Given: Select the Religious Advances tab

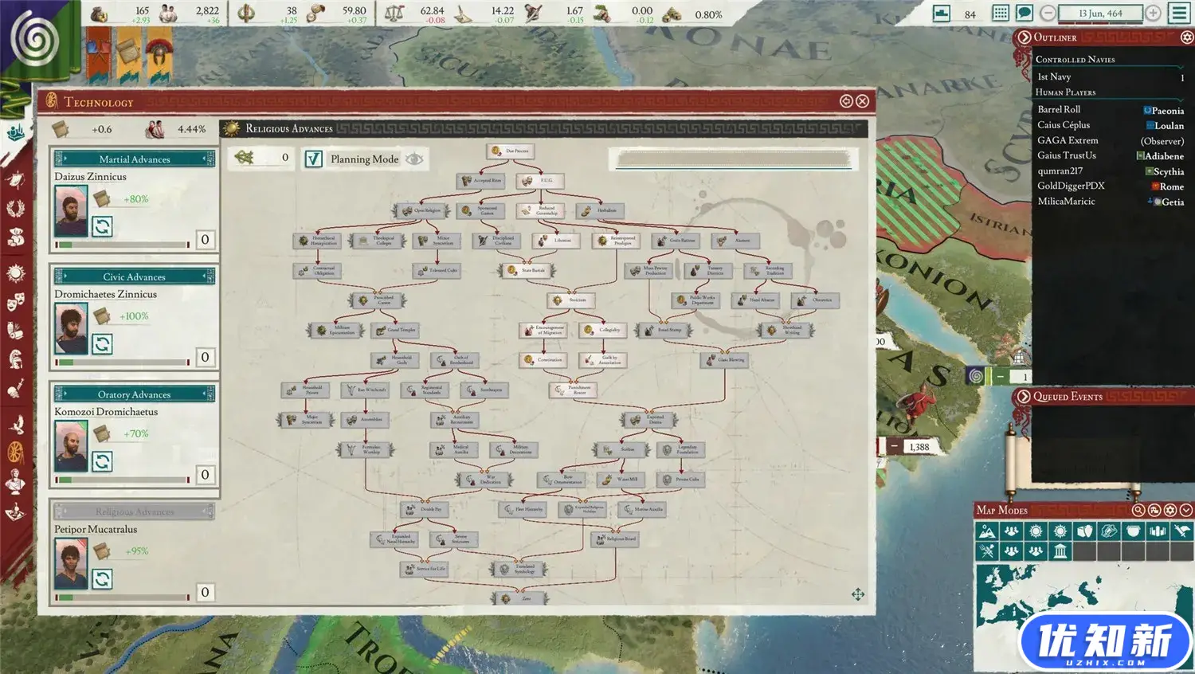Looking at the screenshot, I should point(135,511).
